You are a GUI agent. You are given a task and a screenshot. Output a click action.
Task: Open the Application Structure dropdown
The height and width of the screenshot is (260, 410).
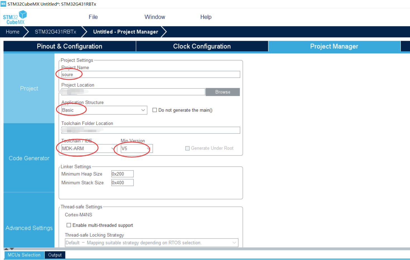[x=104, y=110]
